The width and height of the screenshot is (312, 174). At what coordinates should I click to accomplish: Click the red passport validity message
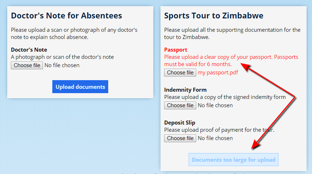pos(231,61)
